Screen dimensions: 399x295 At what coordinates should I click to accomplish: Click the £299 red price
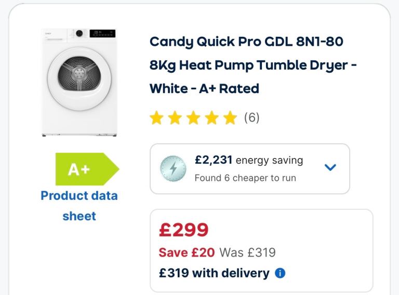click(x=183, y=230)
